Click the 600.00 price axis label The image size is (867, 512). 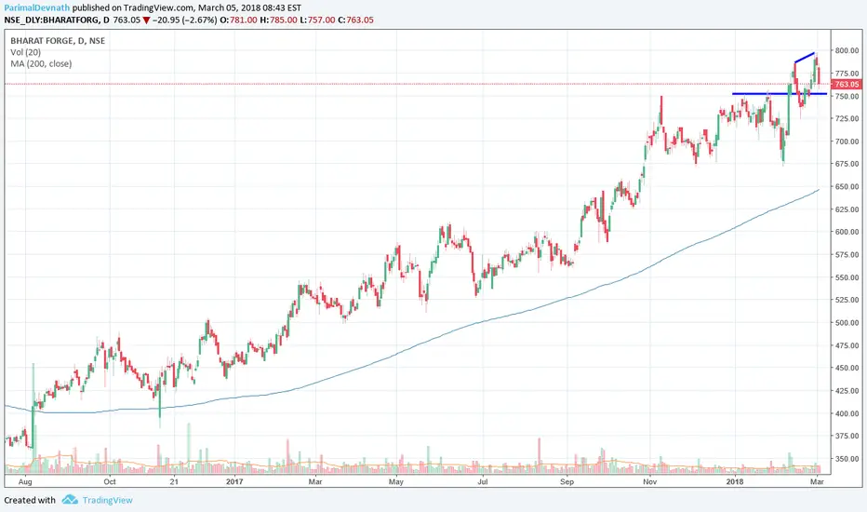pos(847,232)
